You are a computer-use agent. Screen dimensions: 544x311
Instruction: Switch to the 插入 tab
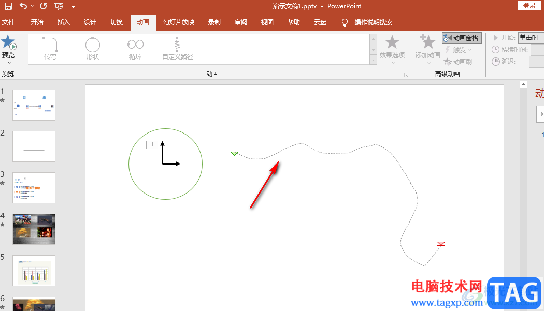coord(64,22)
